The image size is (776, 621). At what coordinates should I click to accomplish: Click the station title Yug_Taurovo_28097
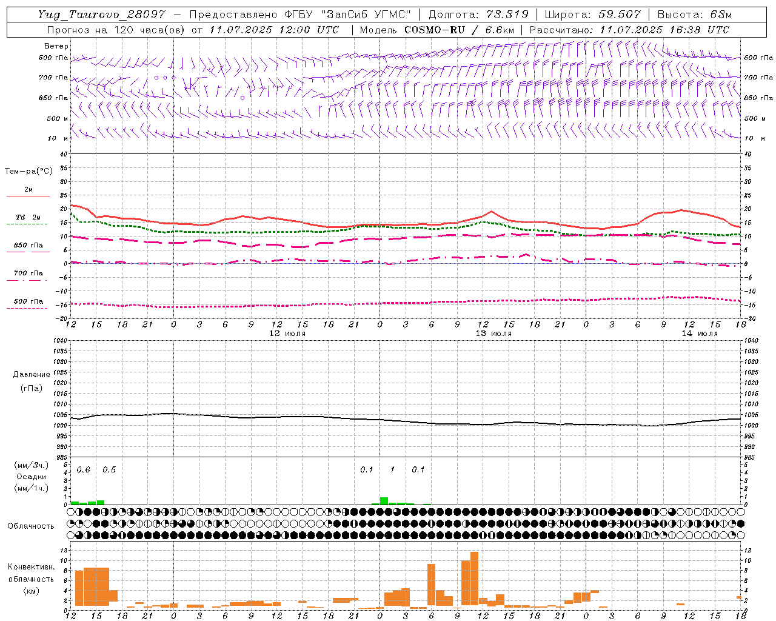(101, 15)
